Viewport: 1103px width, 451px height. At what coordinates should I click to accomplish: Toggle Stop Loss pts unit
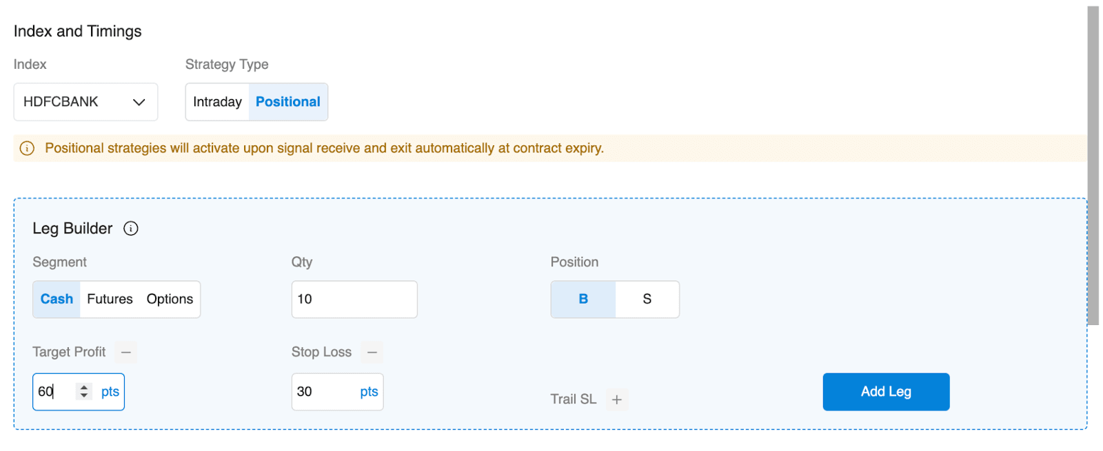coord(369,392)
